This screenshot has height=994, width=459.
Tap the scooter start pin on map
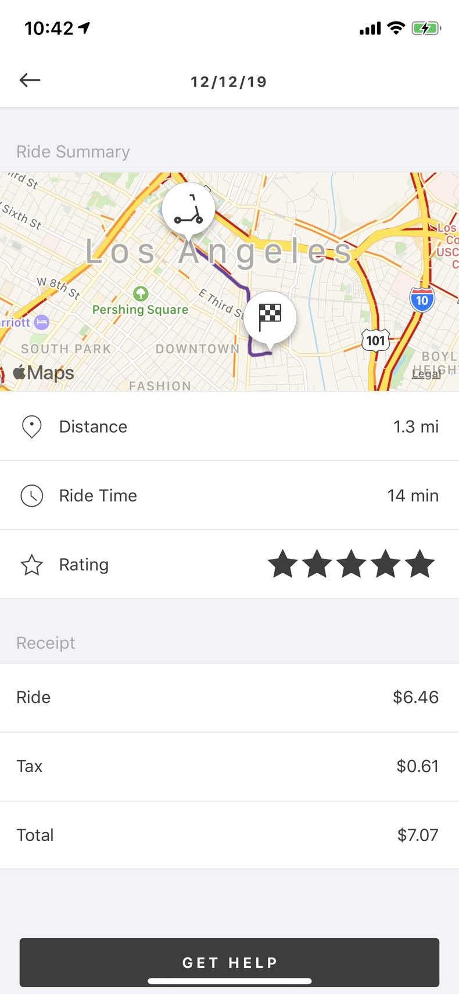[188, 210]
